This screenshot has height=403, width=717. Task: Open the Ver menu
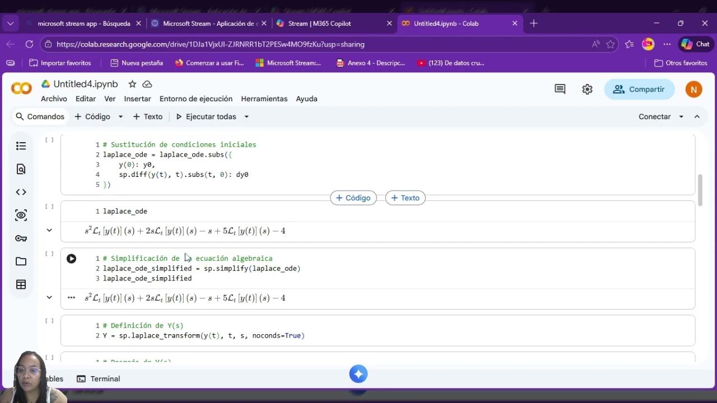tap(110, 99)
